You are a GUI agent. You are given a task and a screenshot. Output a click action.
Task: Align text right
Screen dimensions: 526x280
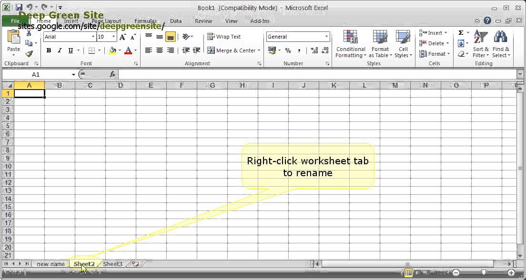pyautogui.click(x=171, y=50)
